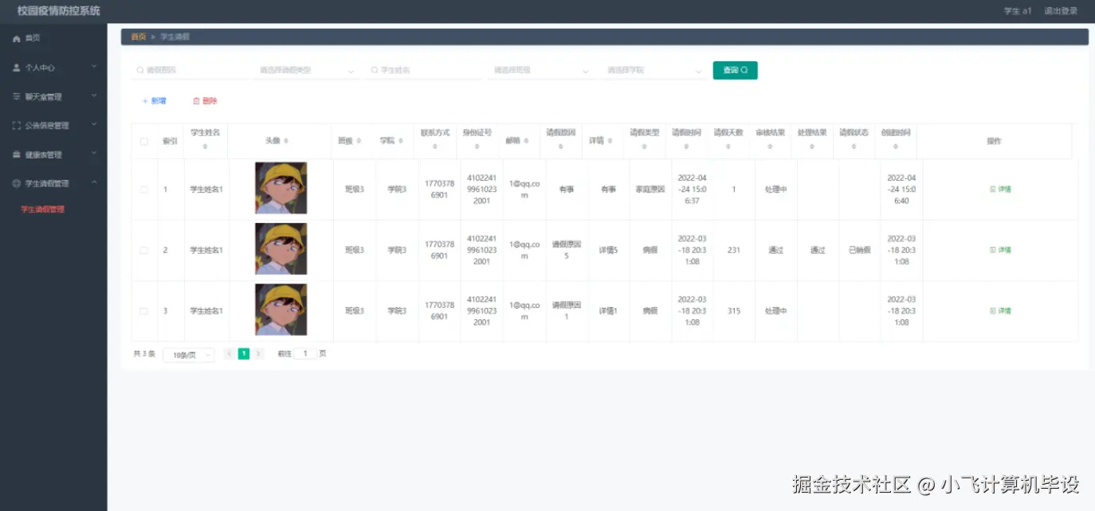The image size is (1095, 511).
Task: Check the checkbox for row 3
Action: (144, 311)
